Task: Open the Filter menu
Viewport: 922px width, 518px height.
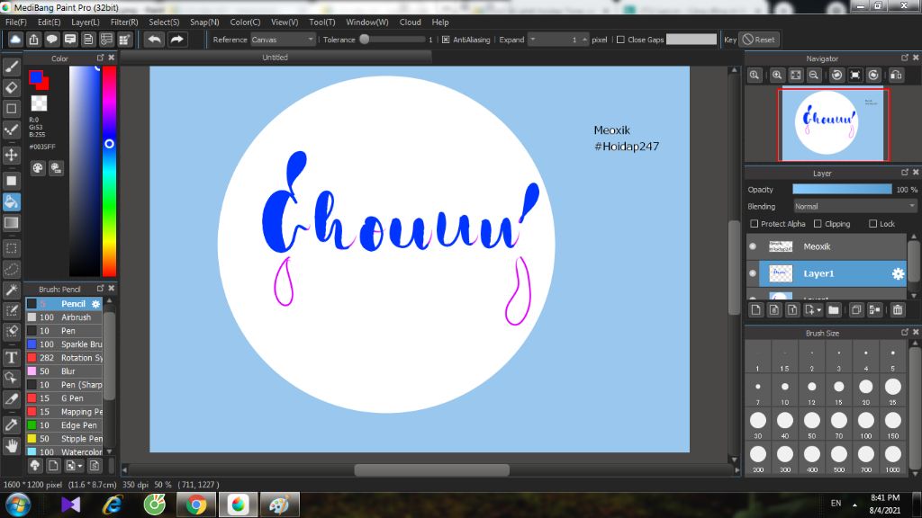Action: coord(124,22)
